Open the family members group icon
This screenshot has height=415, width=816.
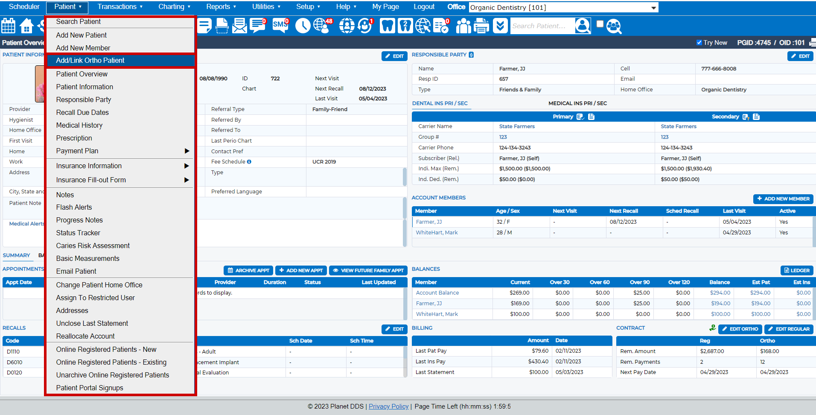click(x=463, y=26)
